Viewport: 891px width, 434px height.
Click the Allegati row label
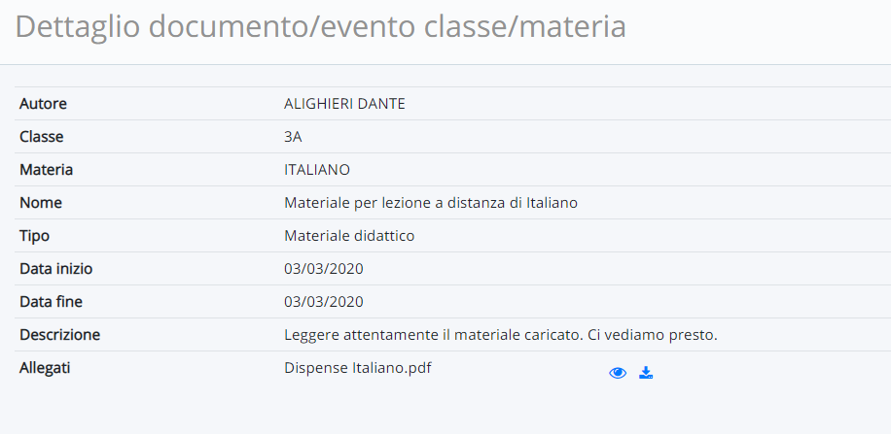click(45, 368)
